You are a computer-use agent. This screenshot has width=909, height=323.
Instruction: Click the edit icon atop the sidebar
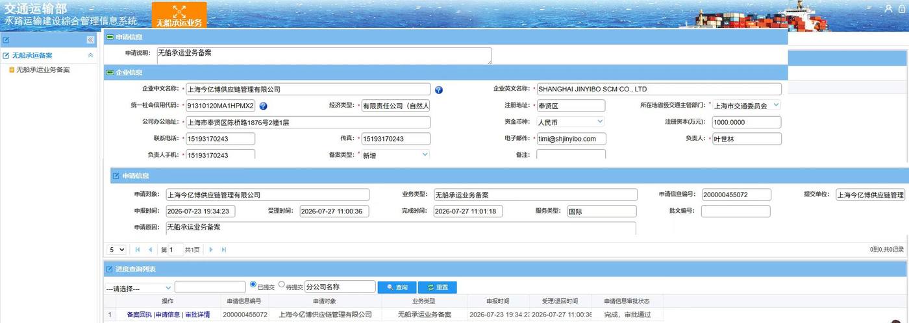point(6,40)
